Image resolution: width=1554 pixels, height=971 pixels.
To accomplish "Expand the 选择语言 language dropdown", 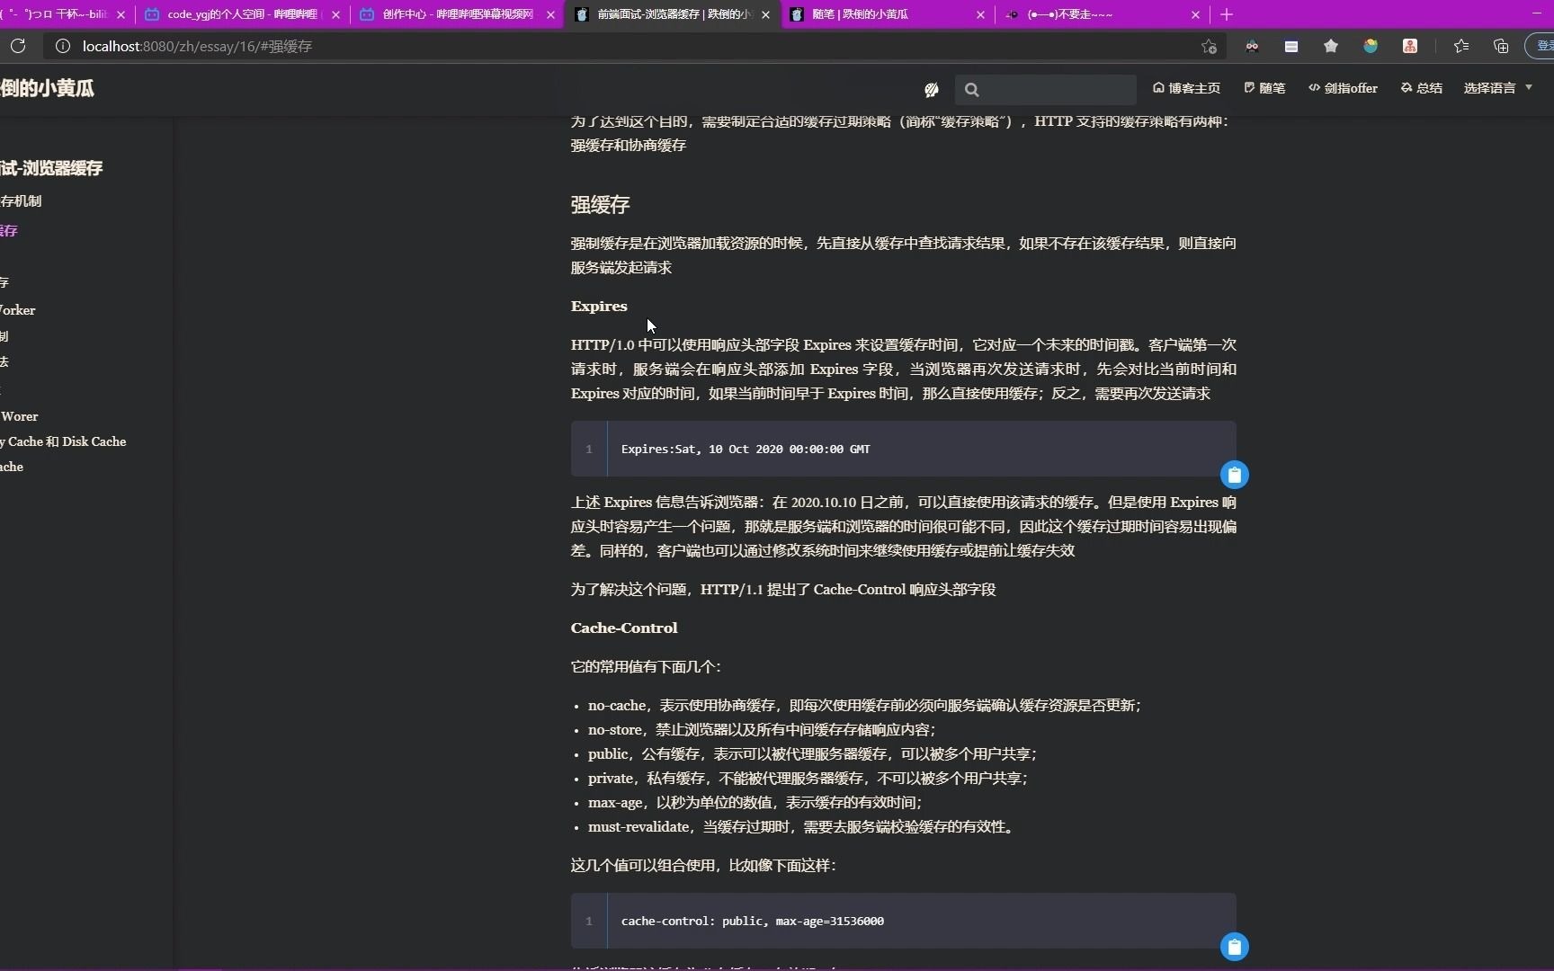I will 1498,88.
